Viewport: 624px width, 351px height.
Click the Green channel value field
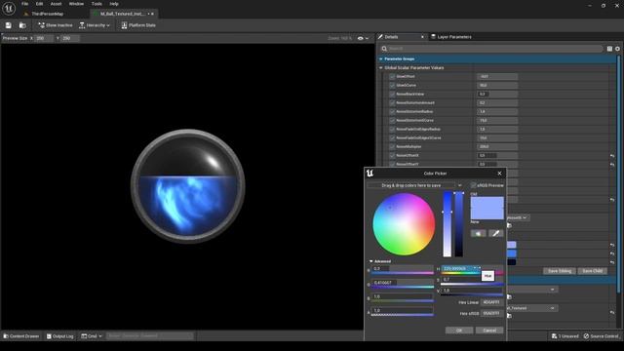coord(403,283)
